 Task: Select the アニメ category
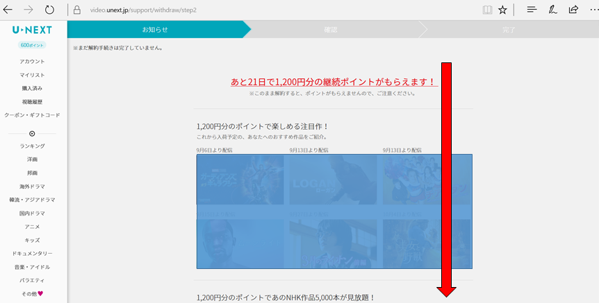[32, 227]
